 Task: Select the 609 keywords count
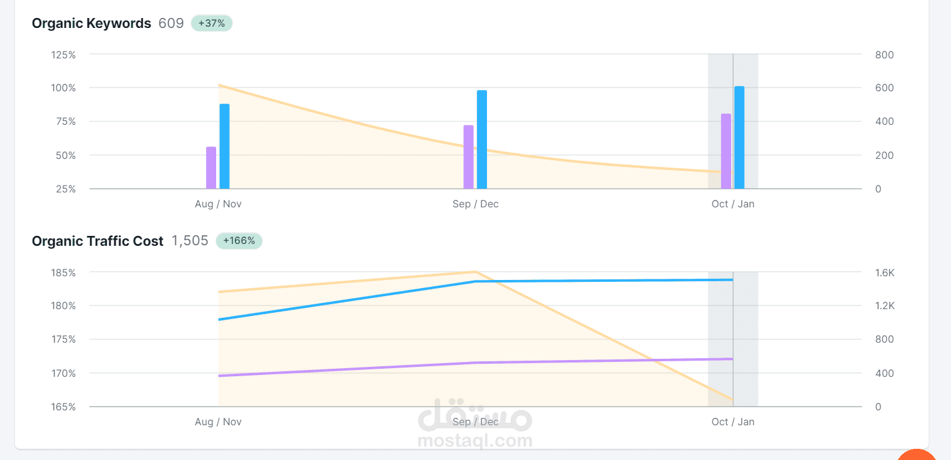[171, 24]
